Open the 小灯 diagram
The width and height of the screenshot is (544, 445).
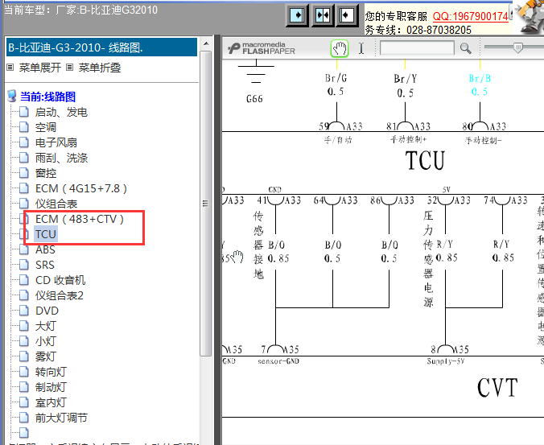pyautogui.click(x=45, y=341)
